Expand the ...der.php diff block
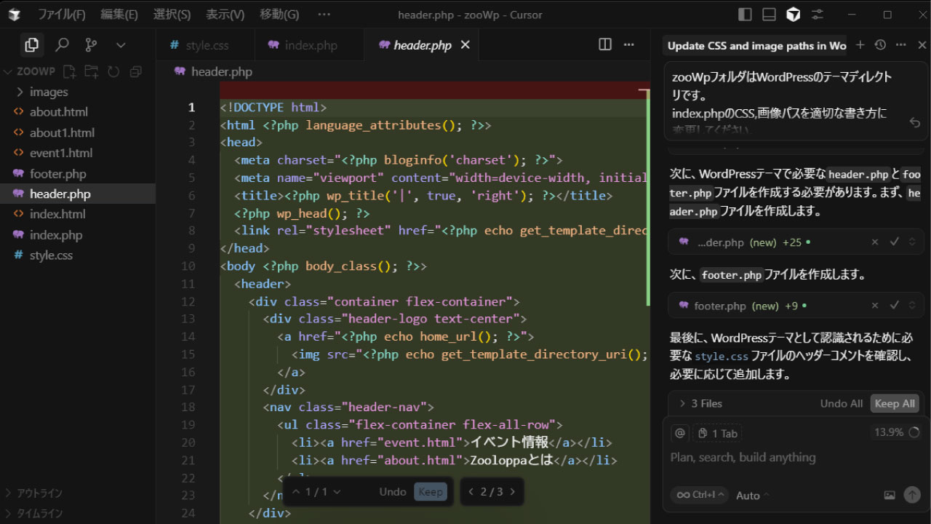931x524 pixels. click(x=914, y=242)
